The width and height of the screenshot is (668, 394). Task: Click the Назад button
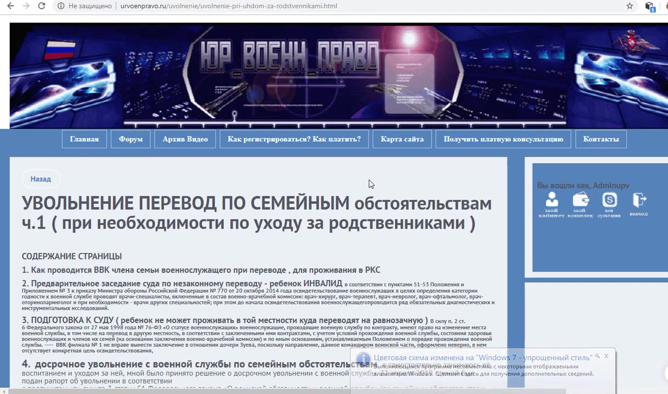[41, 179]
